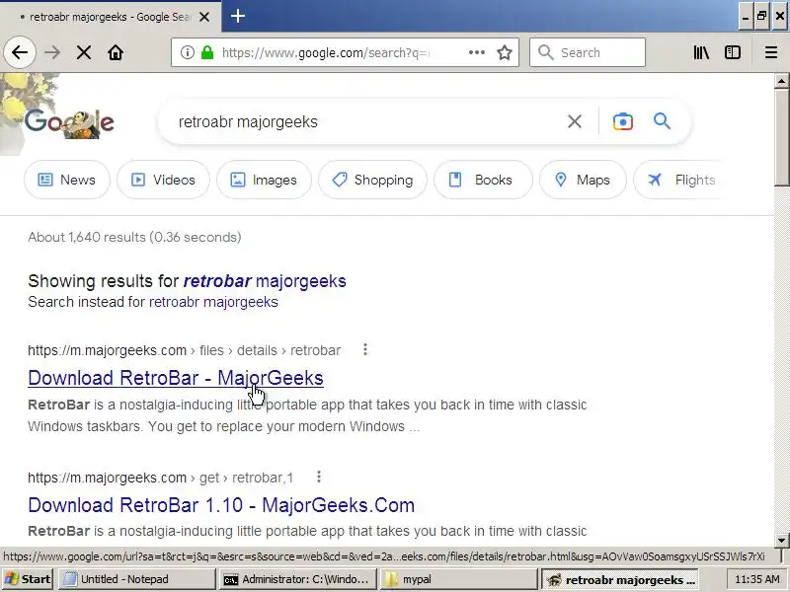The height and width of the screenshot is (592, 790).
Task: Click the scrollbar up arrow
Action: click(781, 81)
